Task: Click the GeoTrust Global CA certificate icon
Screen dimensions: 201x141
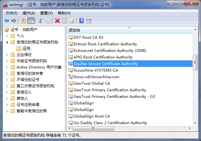Action: click(x=71, y=83)
